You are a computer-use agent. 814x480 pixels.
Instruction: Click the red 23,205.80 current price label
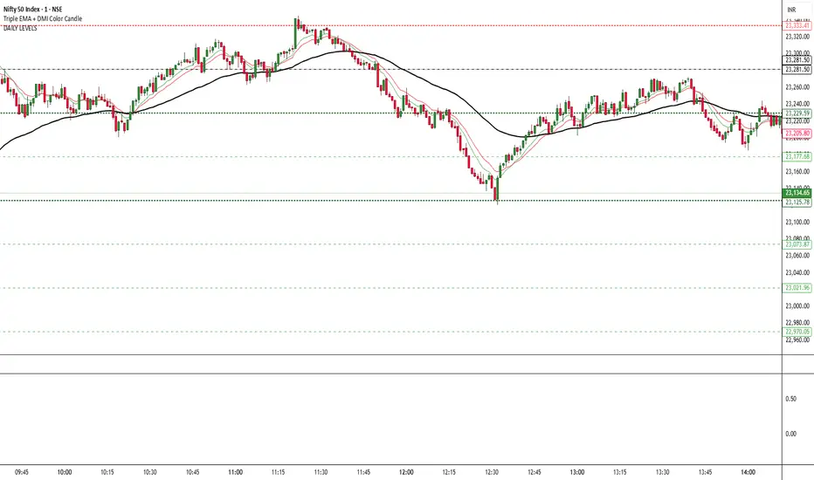pos(797,134)
